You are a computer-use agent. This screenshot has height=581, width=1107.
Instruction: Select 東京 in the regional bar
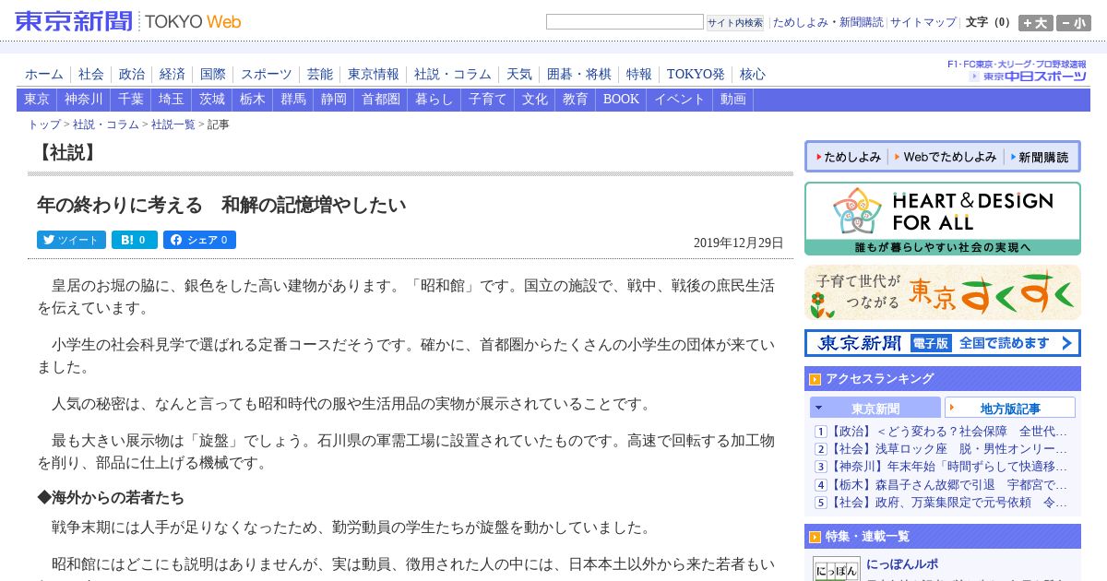(37, 100)
